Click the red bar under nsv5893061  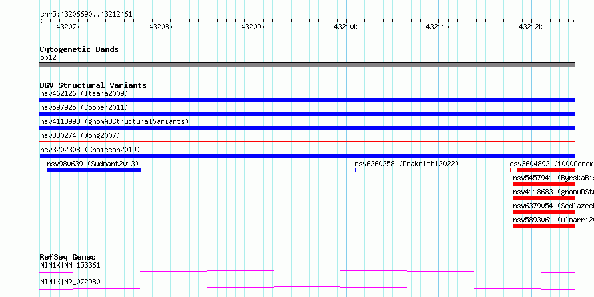(545, 226)
